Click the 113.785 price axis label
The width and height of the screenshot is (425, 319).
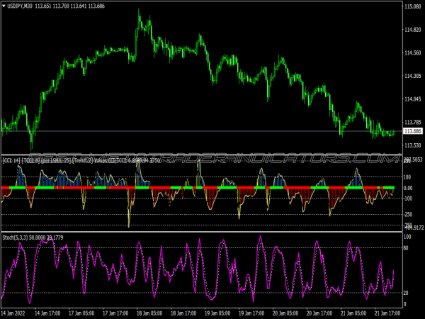tap(413, 123)
